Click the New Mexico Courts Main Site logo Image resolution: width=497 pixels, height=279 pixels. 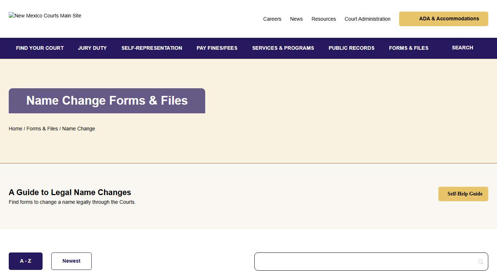click(x=45, y=16)
